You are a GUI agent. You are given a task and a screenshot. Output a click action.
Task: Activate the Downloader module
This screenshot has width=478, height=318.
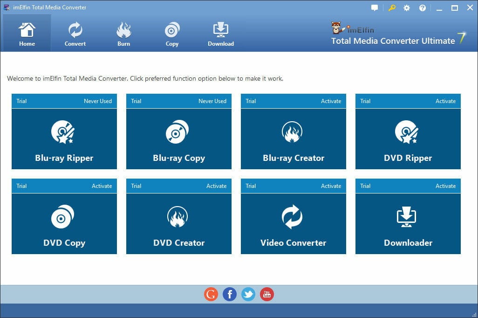pyautogui.click(x=446, y=186)
